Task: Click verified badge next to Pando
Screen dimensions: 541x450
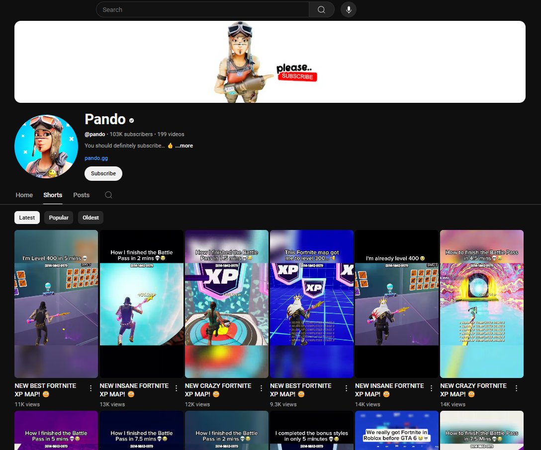Action: coord(131,120)
